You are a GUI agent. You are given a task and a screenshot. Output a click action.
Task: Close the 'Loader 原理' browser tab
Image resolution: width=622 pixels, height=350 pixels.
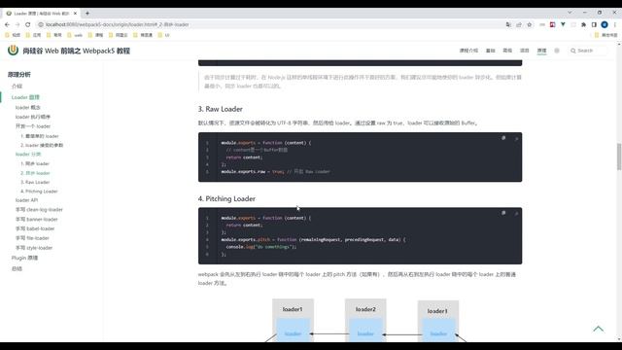coord(76,13)
